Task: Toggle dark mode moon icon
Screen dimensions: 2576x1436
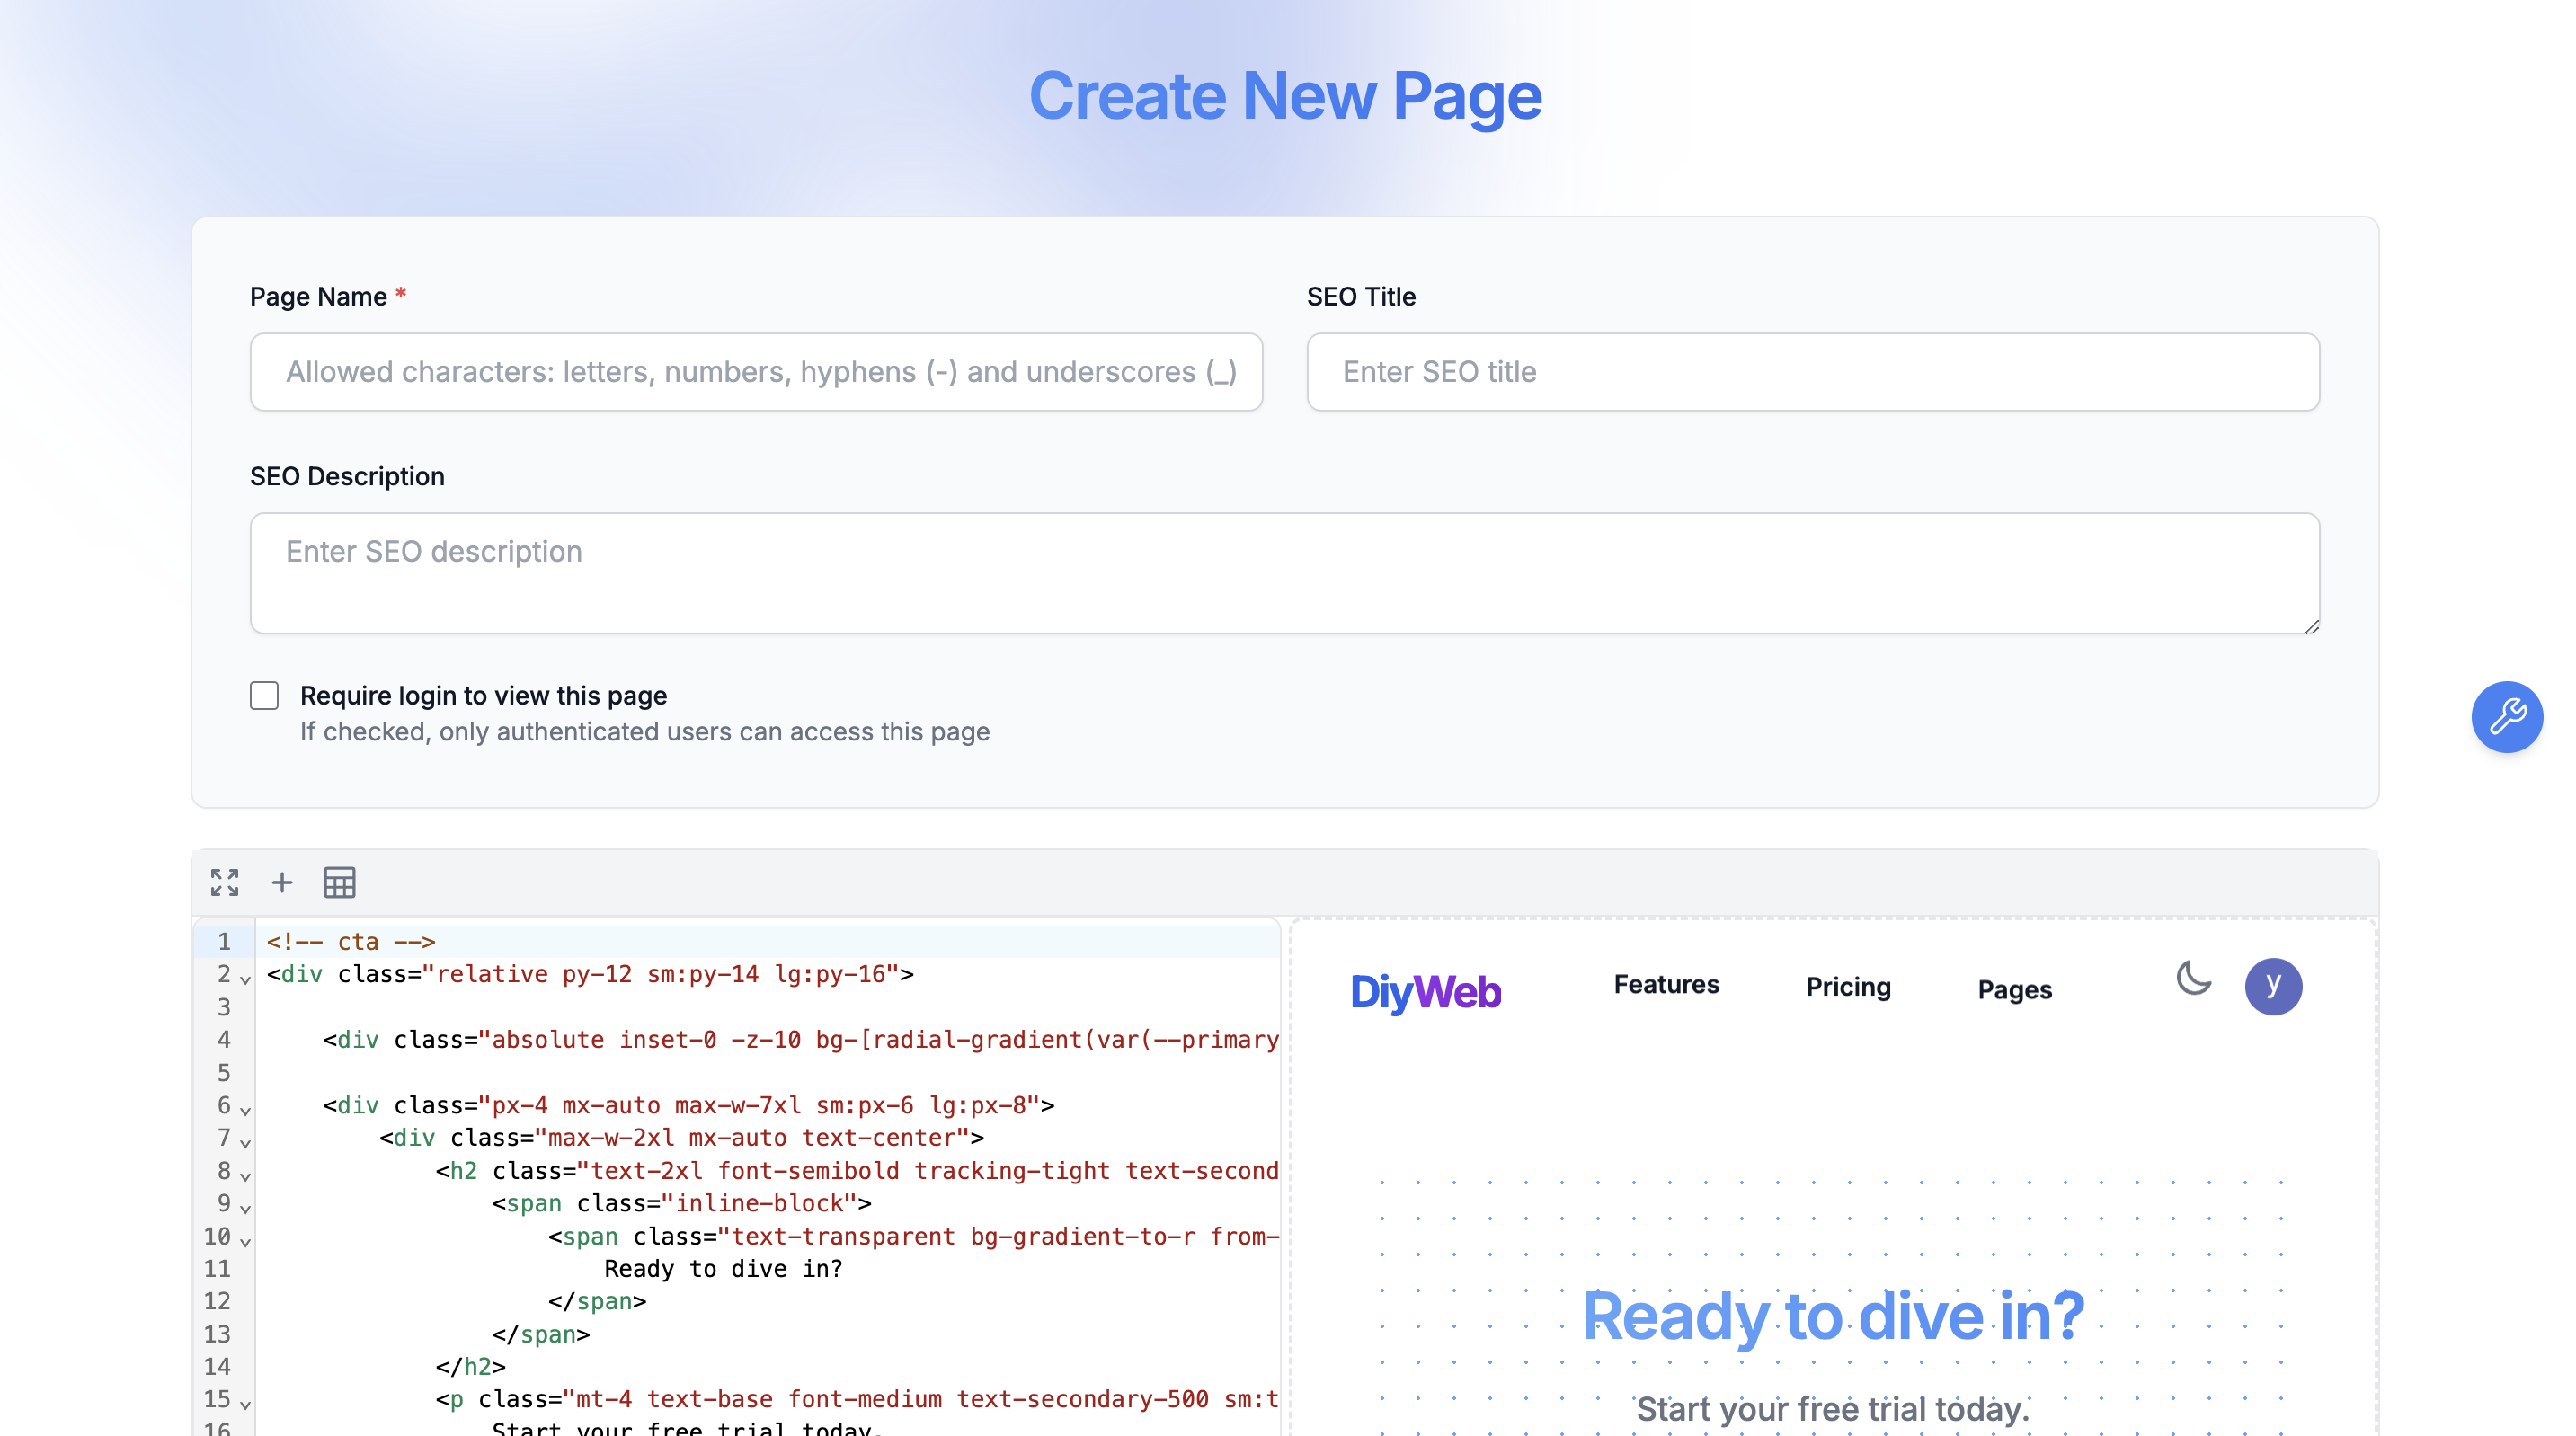Action: click(2194, 978)
